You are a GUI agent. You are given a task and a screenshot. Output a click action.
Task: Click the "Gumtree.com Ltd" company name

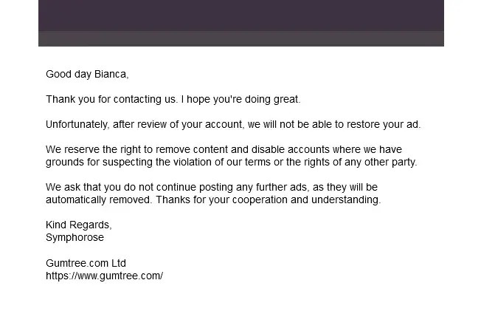[86, 263]
